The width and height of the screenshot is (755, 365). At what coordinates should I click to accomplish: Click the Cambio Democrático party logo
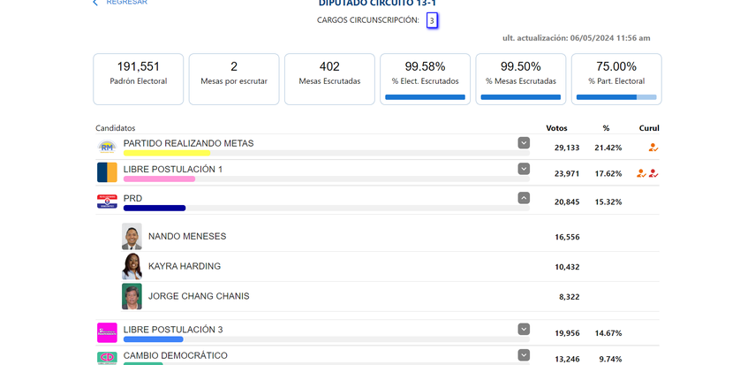[107, 358]
